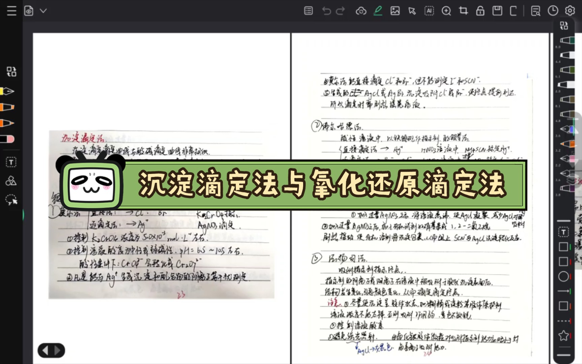Pick the purple 3.8 marker

pos(568,188)
